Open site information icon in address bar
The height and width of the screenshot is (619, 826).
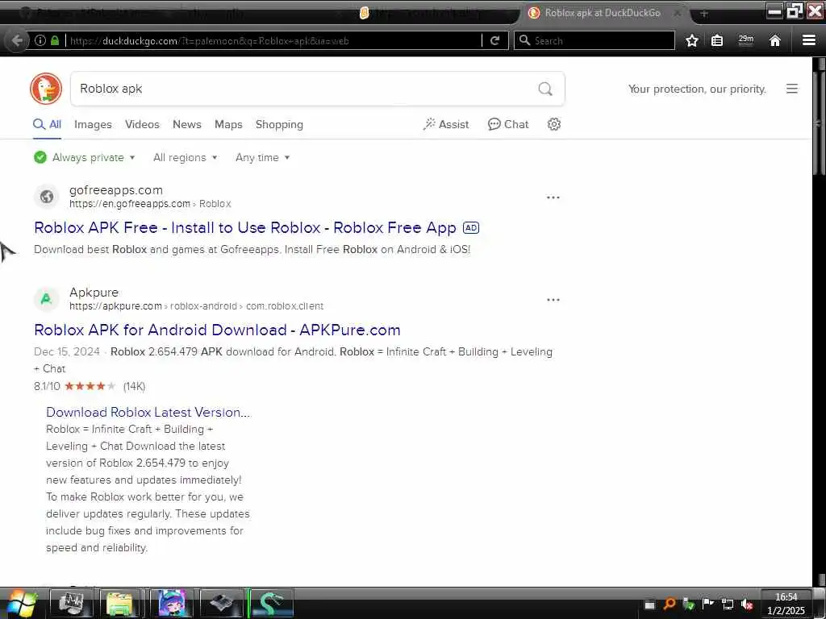[40, 40]
